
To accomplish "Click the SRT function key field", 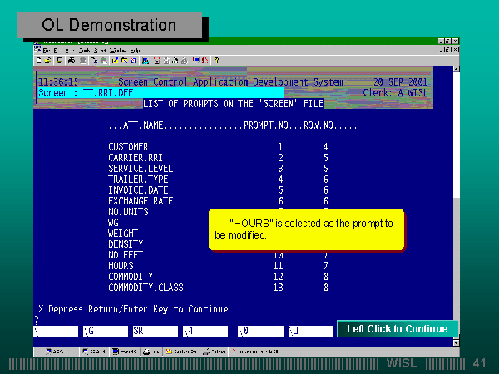I will [155, 331].
